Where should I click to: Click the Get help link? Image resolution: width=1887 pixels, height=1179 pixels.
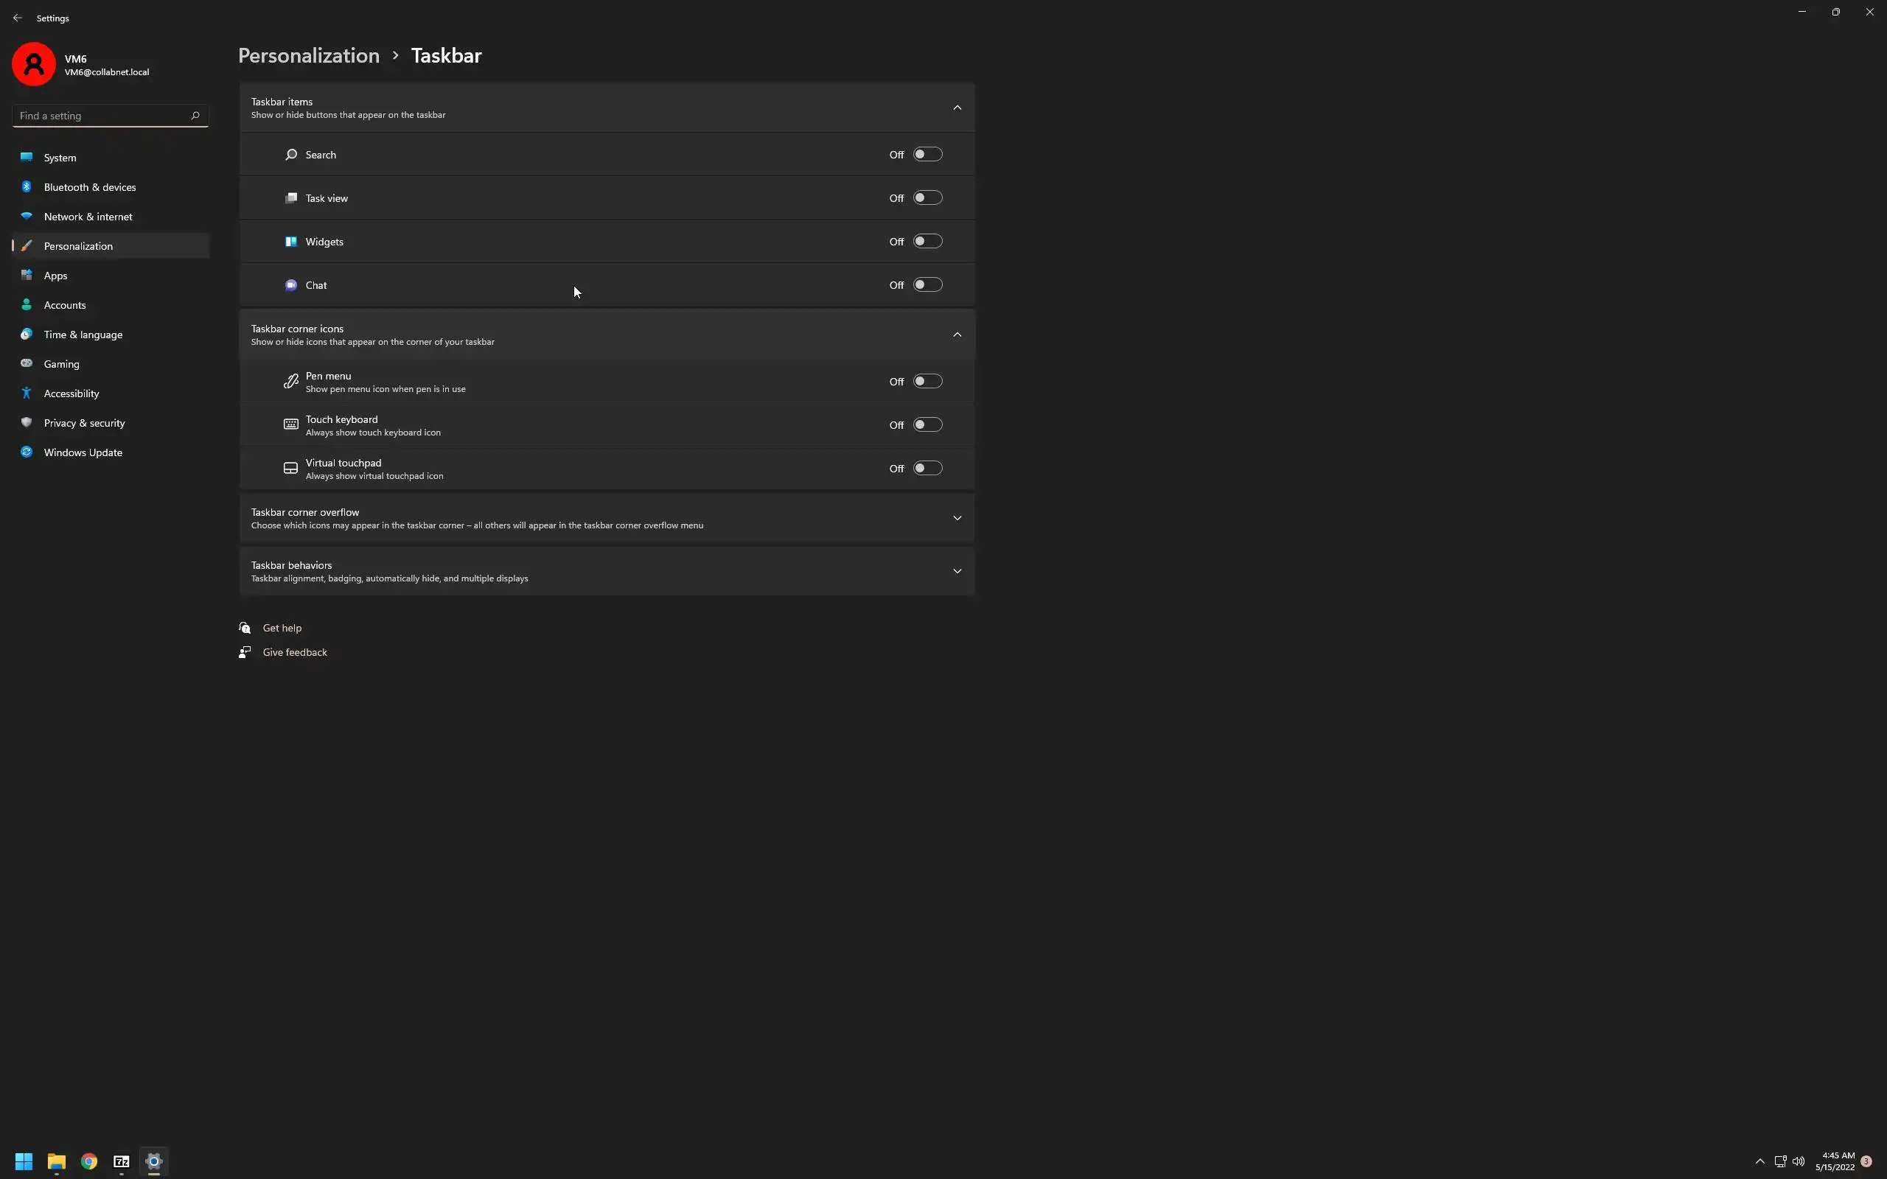tap(282, 628)
